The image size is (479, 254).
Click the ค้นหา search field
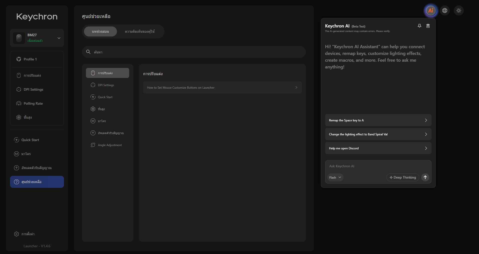(x=194, y=52)
